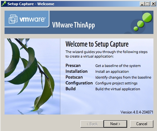157x131 pixels.
Task: Click the VMware logo in banner
Action: click(x=27, y=19)
